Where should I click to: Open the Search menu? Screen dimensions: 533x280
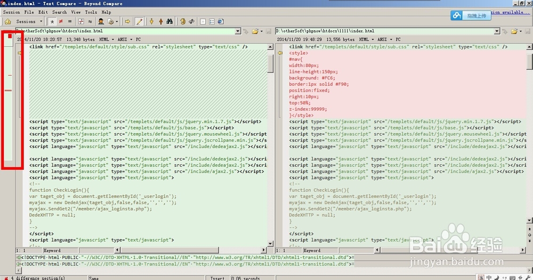[x=60, y=12]
